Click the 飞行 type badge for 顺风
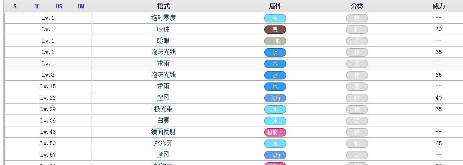The height and width of the screenshot is (165, 463). pyautogui.click(x=275, y=155)
